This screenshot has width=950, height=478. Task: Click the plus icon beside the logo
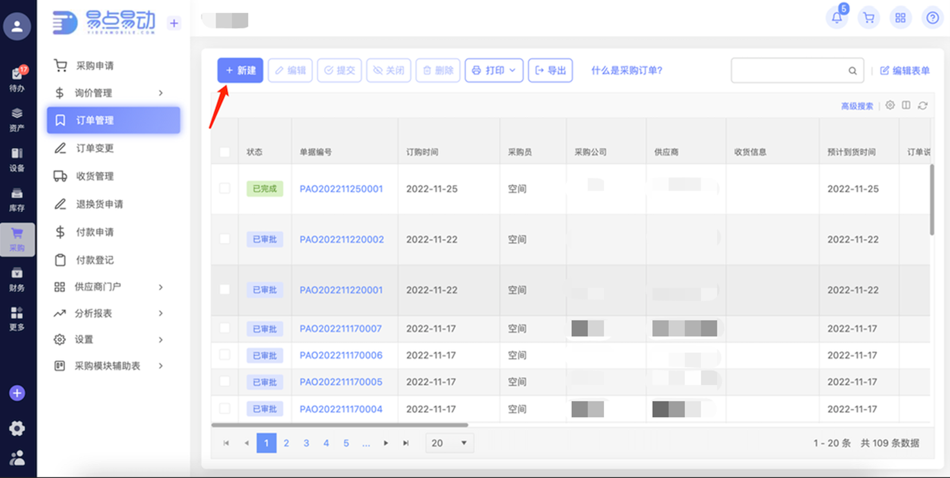(x=174, y=23)
